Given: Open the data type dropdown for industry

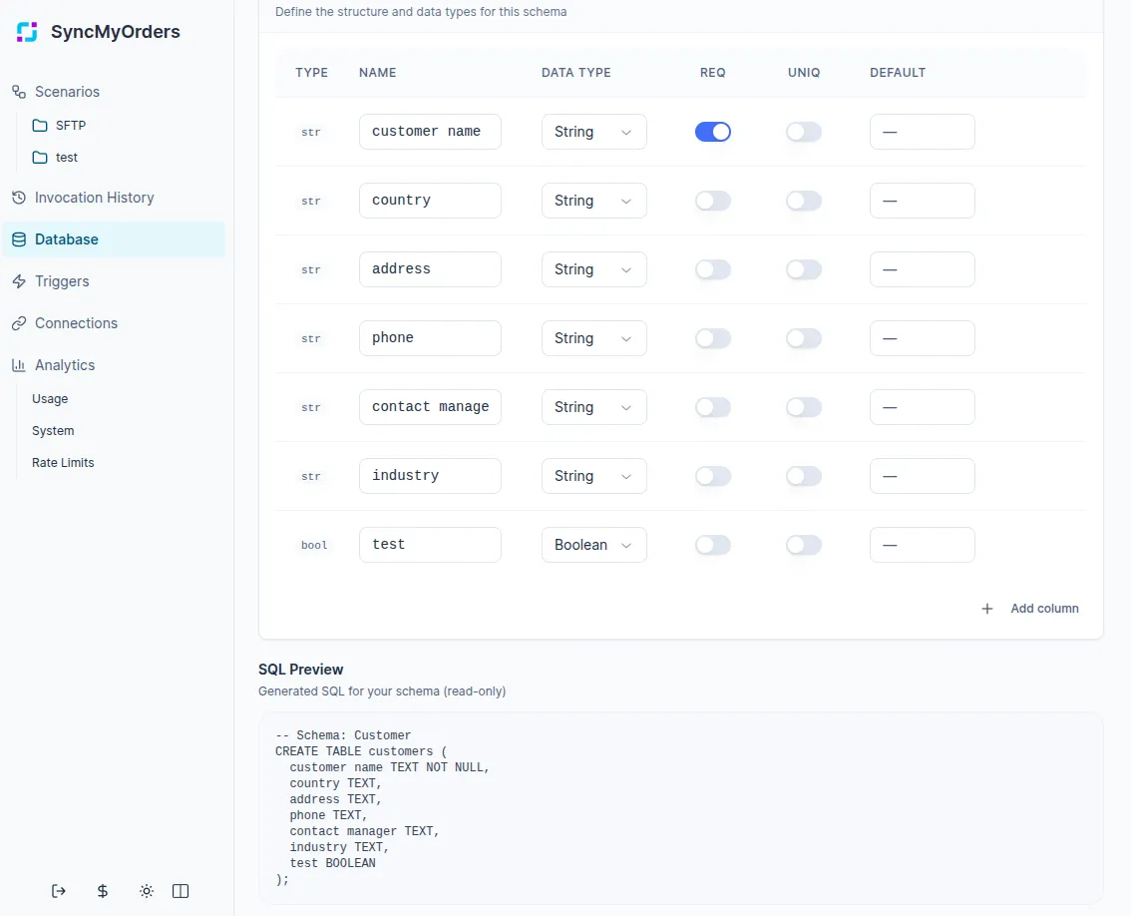Looking at the screenshot, I should pos(593,476).
